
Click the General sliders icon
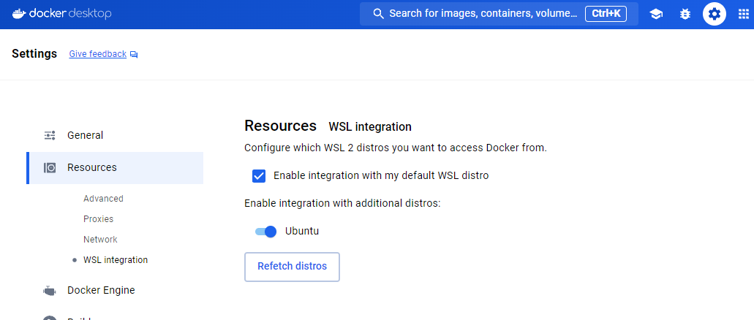pos(50,135)
